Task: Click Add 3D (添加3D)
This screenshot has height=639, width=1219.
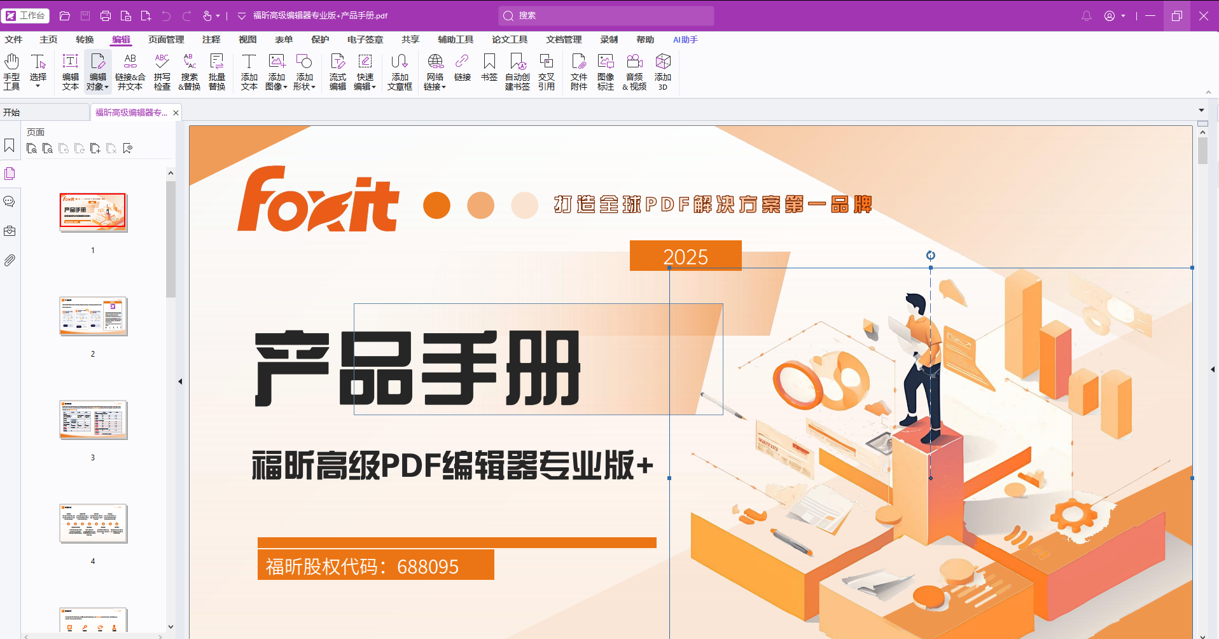Action: pyautogui.click(x=663, y=72)
